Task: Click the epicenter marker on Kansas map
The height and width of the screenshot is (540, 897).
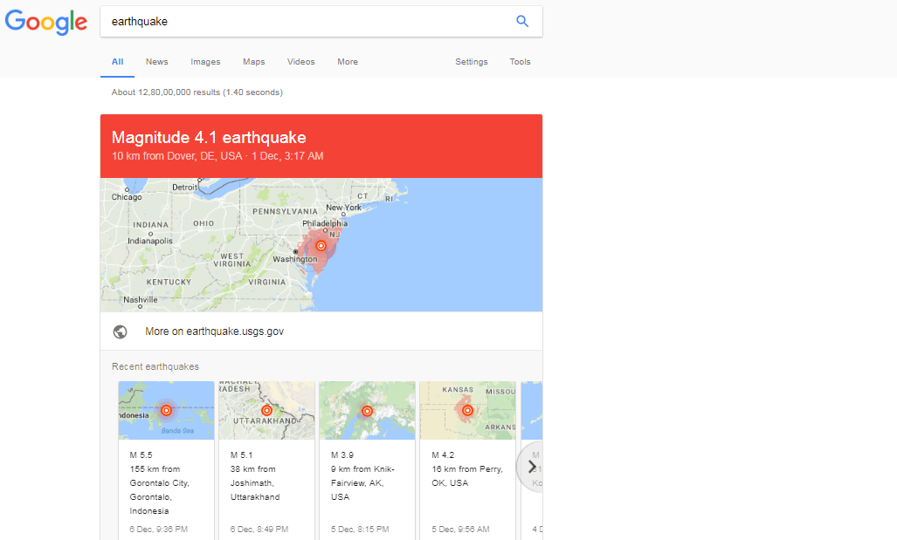Action: [x=467, y=410]
